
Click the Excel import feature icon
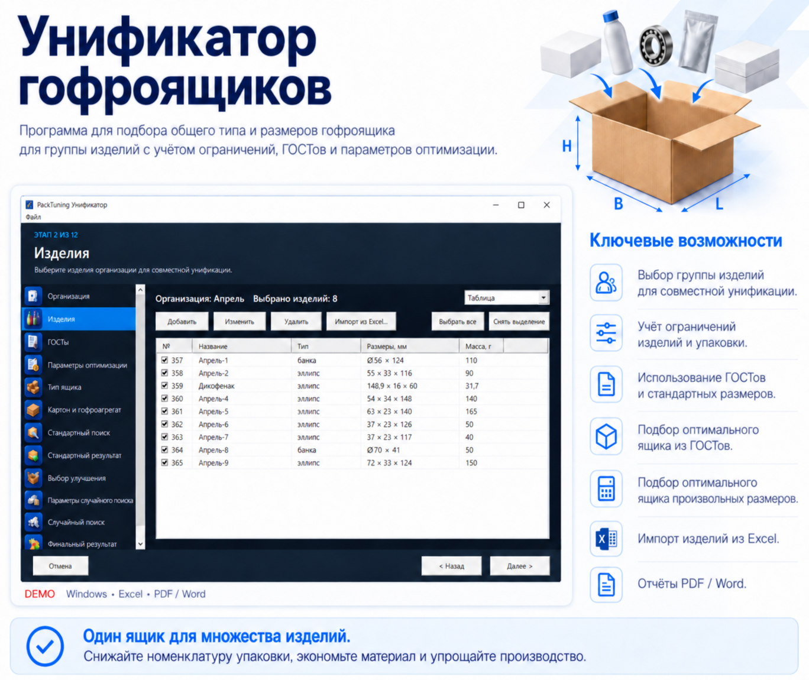(x=606, y=539)
